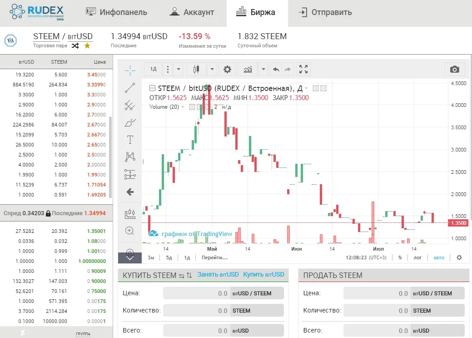This screenshot has height=338, width=472.
Task: Click the time zone 12:08:23 (UTC+3)
Action: 366,257
